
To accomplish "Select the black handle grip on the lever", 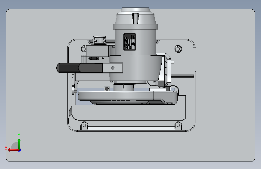I will click(x=79, y=68).
